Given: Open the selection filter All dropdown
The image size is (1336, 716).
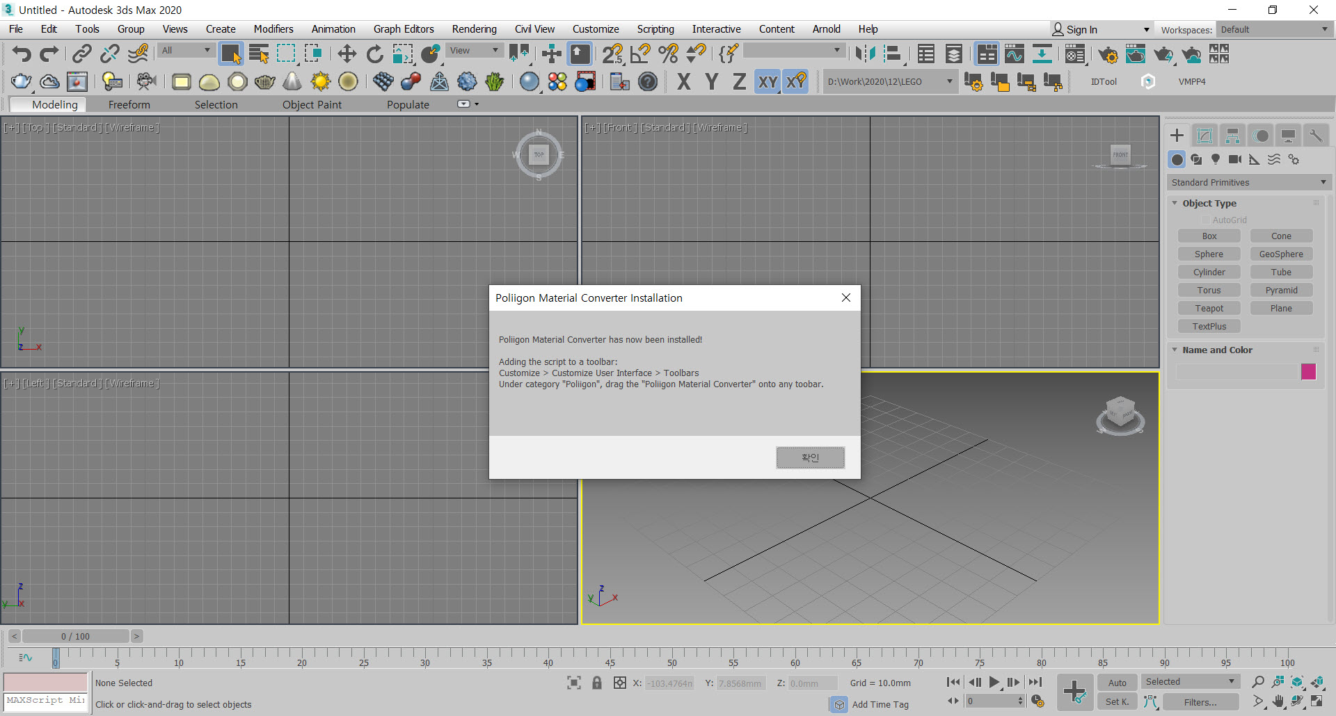Looking at the screenshot, I should 186,50.
